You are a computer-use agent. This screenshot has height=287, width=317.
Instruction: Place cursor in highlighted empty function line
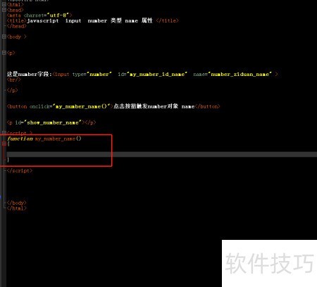click(161, 154)
